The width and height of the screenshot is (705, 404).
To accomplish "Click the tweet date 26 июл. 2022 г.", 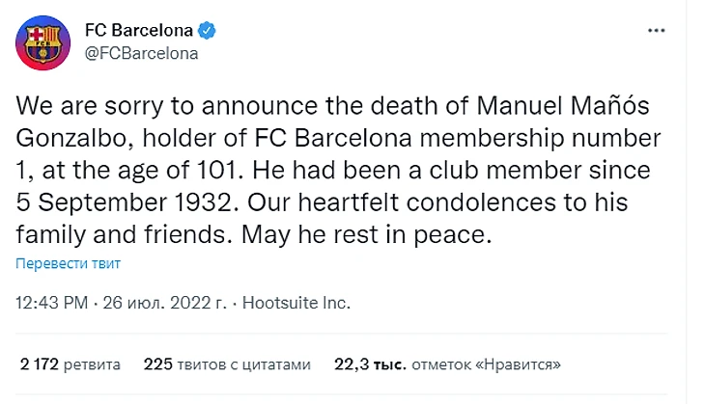I will 164,303.
